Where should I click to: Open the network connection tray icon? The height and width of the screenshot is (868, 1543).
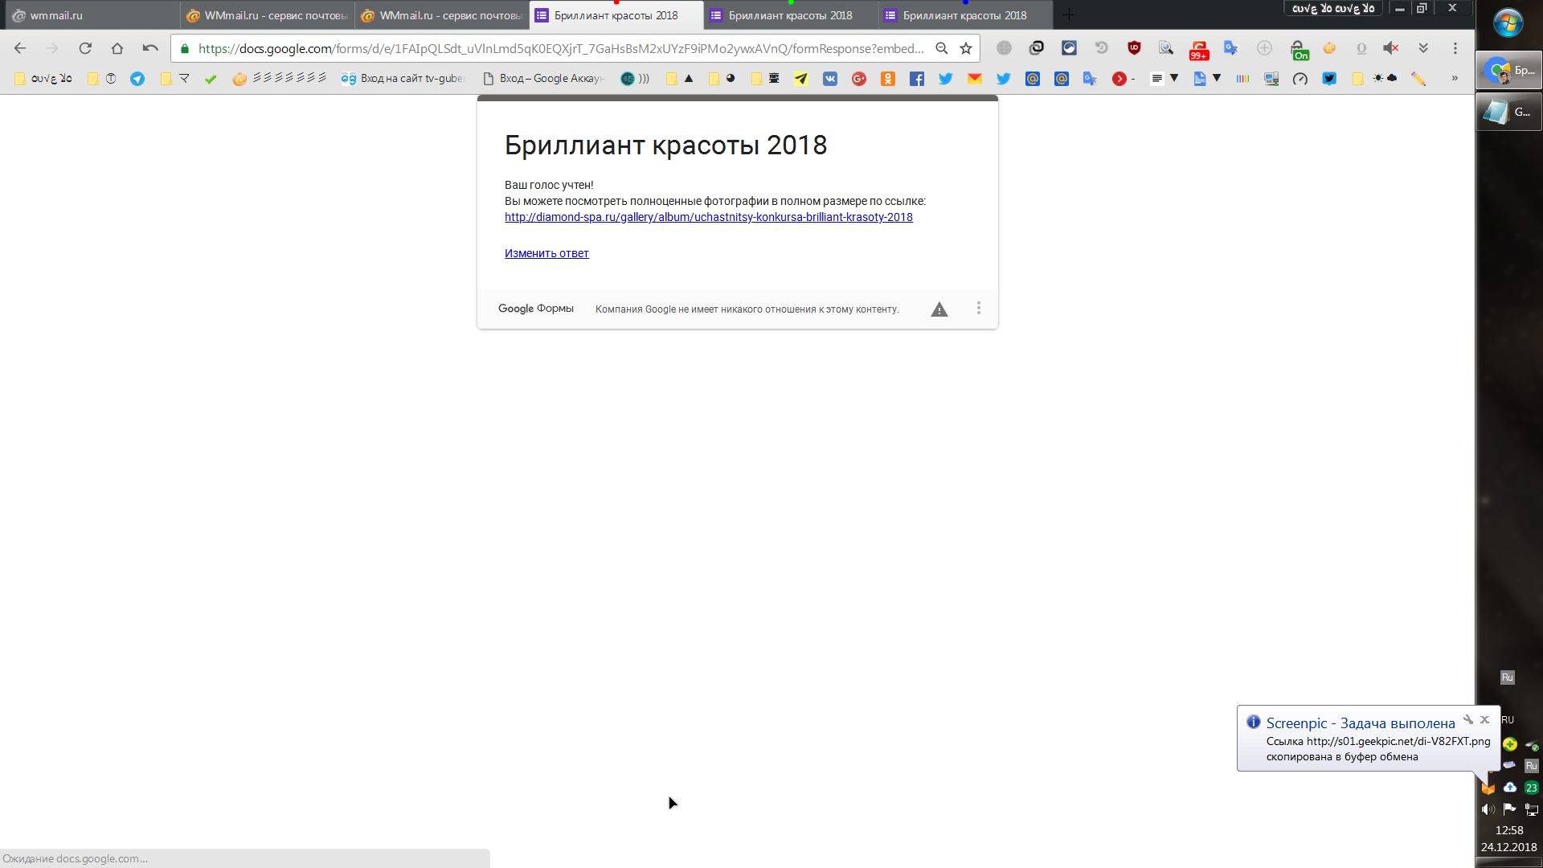[x=1532, y=809]
